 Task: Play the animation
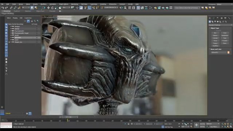coord(185,124)
